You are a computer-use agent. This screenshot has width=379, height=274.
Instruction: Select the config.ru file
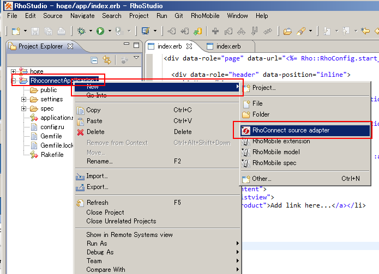[52, 127]
